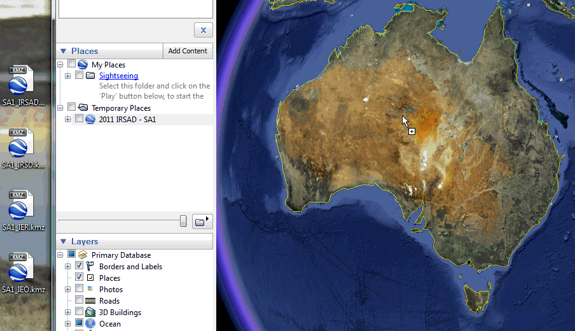This screenshot has height=331, width=575.
Task: Expand the 2011 IRSAD - SA1 tree node
Action: [68, 119]
